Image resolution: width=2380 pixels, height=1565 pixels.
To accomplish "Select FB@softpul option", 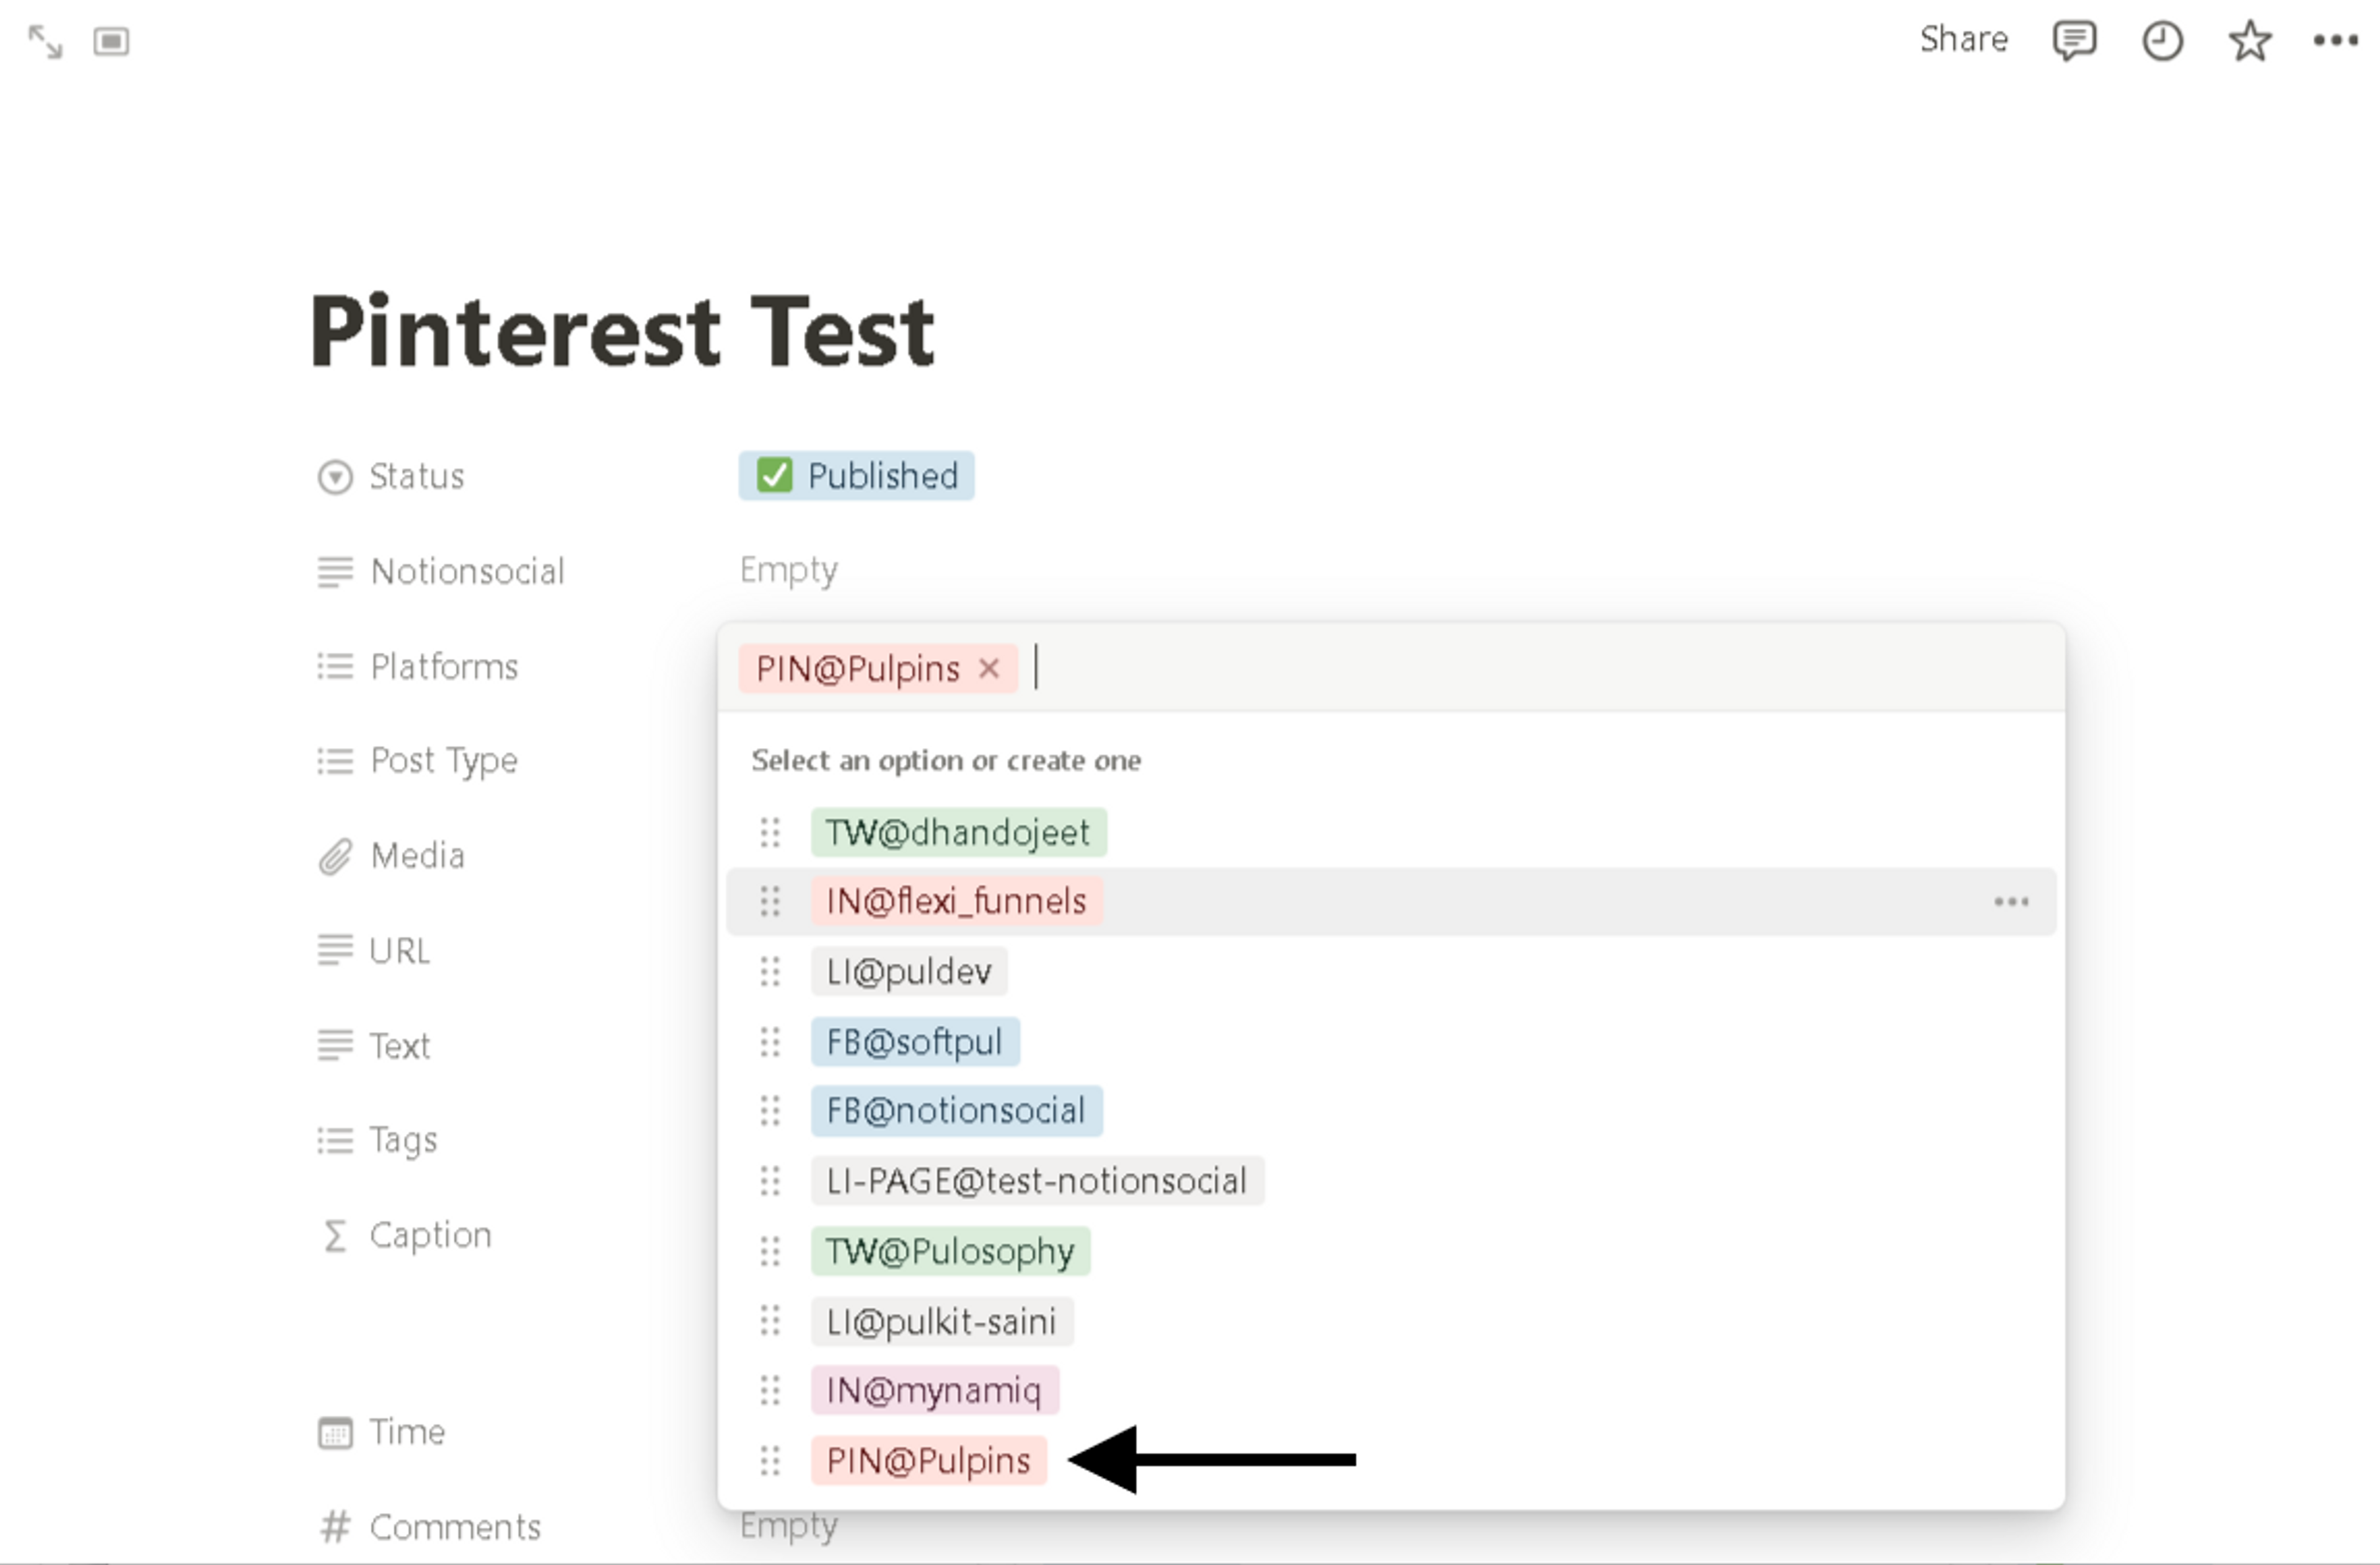I will pos(914,1042).
